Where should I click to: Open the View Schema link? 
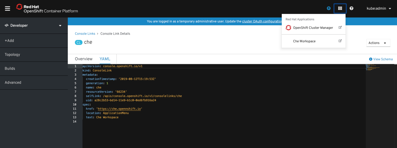click(x=383, y=59)
